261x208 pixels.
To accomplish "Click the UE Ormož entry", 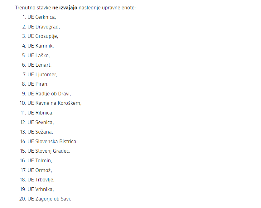I will coord(40,170).
